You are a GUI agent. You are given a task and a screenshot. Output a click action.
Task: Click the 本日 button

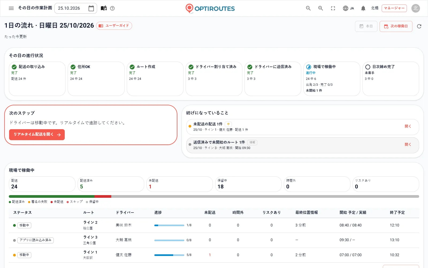coord(366,26)
